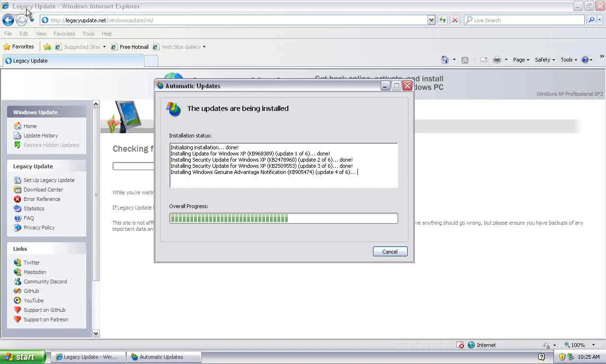Click the Home icon in command bar
The image size is (606, 364).
(x=445, y=60)
